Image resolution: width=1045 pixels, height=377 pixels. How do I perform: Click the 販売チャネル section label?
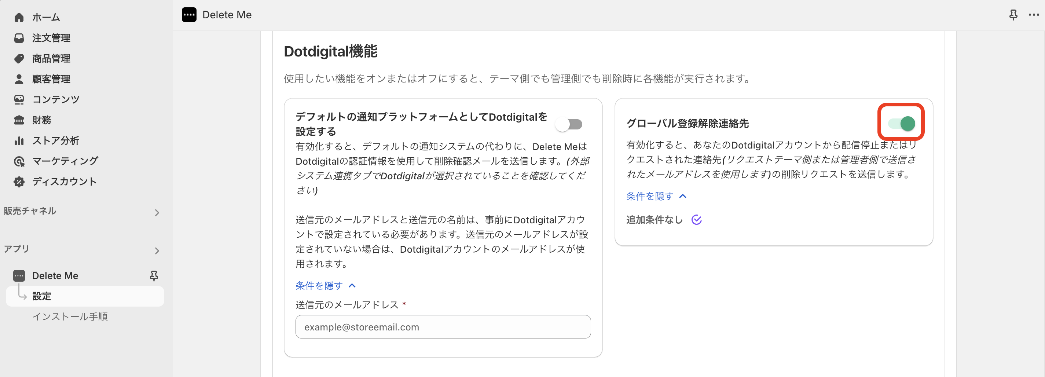[x=30, y=211]
